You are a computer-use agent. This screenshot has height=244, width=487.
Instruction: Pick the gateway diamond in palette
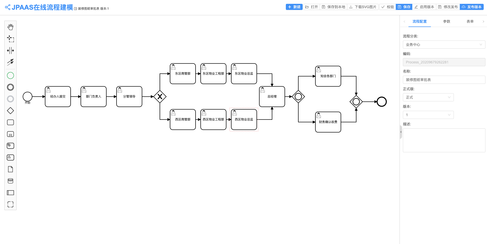coord(10,111)
